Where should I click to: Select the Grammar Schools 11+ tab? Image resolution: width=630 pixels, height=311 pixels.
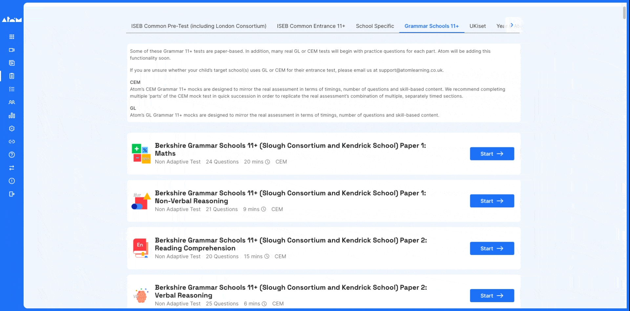431,26
